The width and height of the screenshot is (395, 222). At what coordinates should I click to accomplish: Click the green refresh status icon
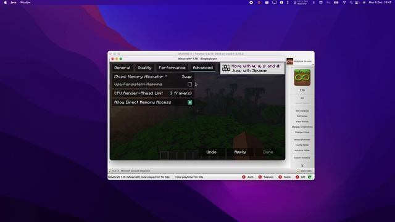coord(310,177)
